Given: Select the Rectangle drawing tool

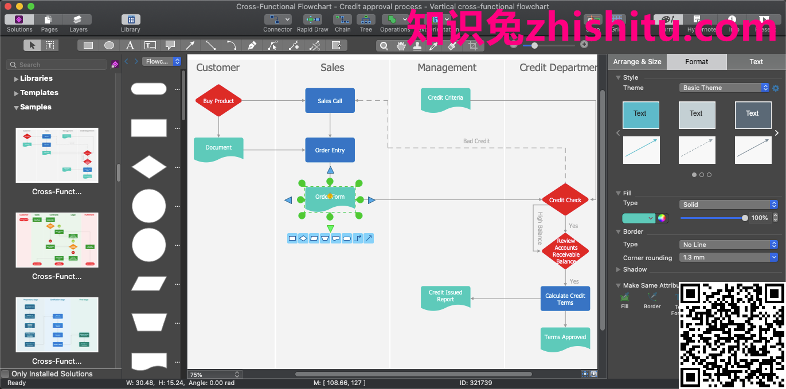Looking at the screenshot, I should pyautogui.click(x=88, y=45).
